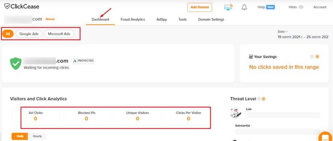Click the Low threat progress bar
Viewport: 333px width, 141px height.
[283, 115]
